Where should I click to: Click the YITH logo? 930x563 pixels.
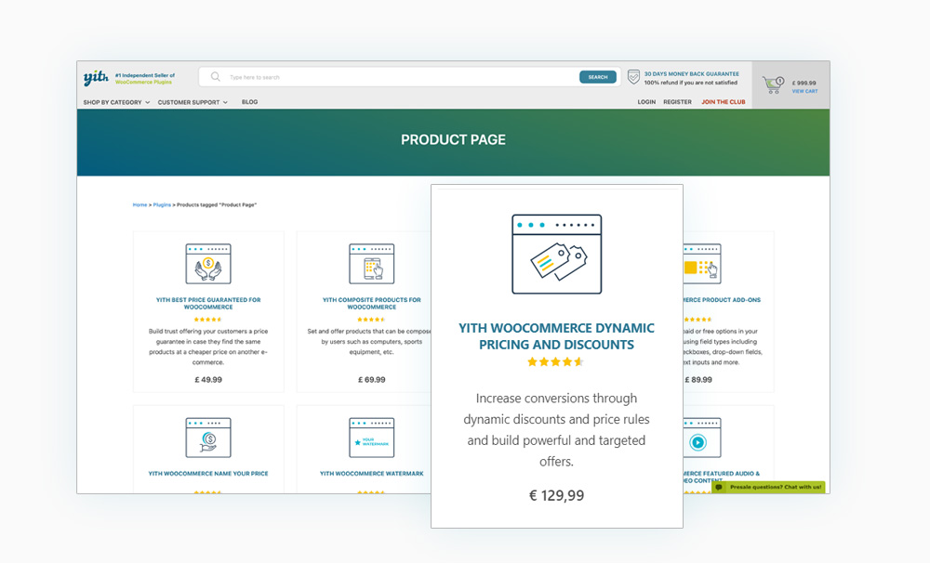96,78
